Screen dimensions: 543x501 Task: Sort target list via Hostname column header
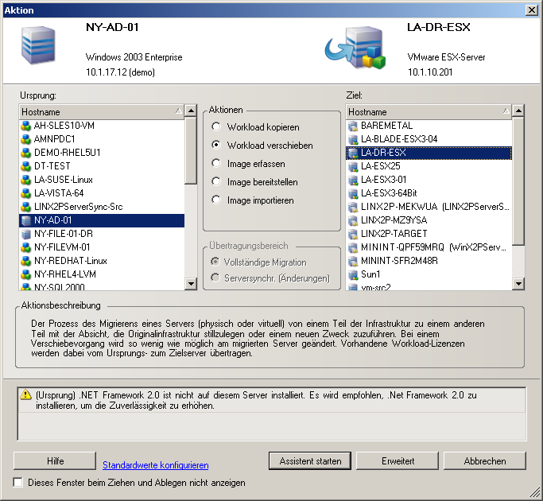429,112
